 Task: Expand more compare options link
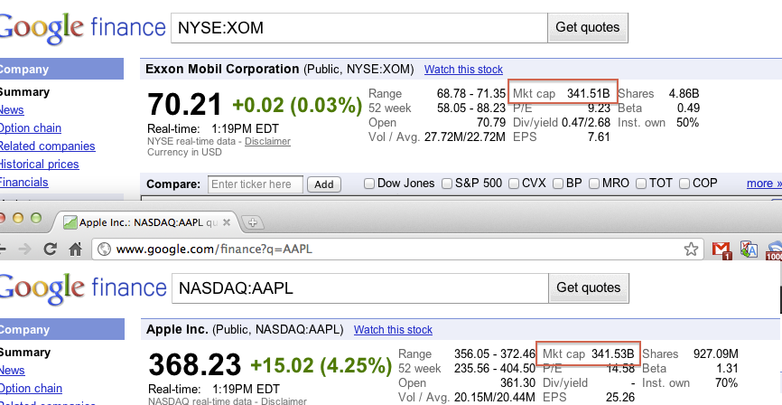click(764, 184)
